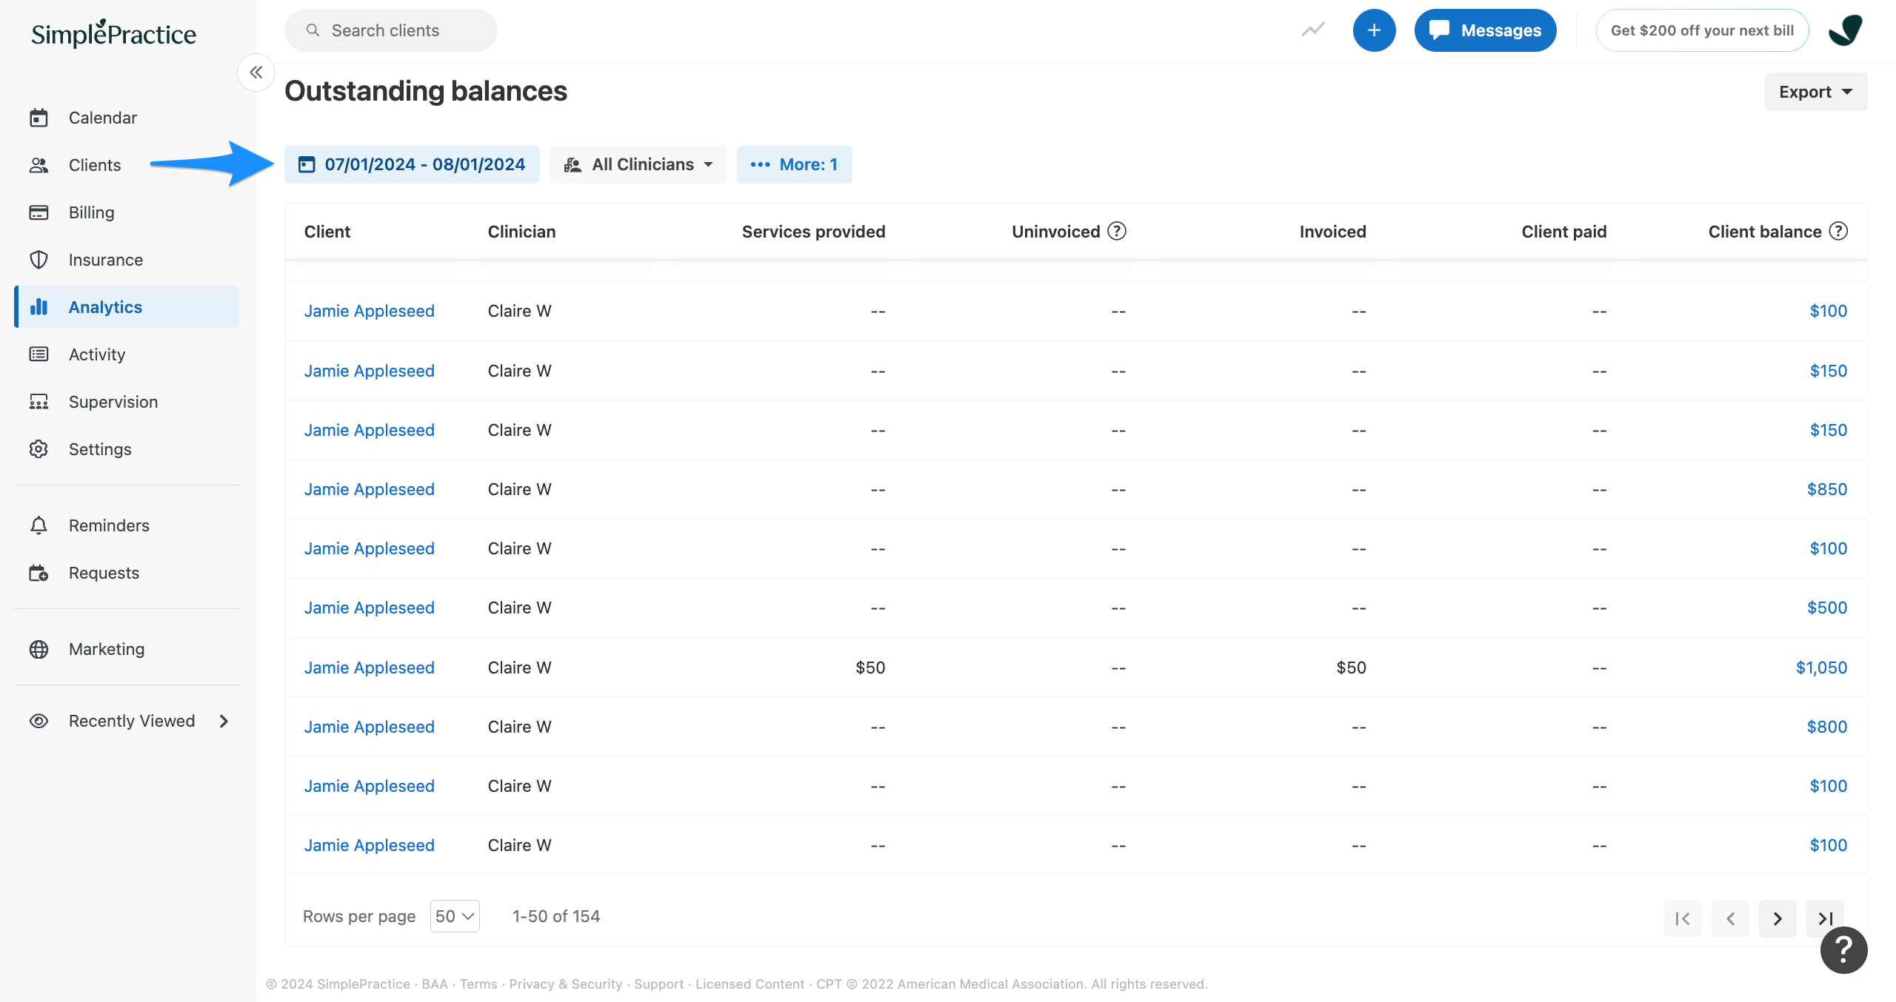Focus the Search clients field

click(x=391, y=30)
